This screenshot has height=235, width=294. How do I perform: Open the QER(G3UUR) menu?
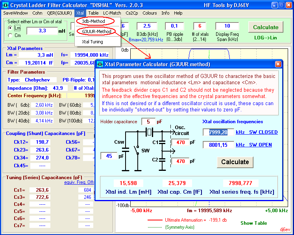tap(59, 13)
